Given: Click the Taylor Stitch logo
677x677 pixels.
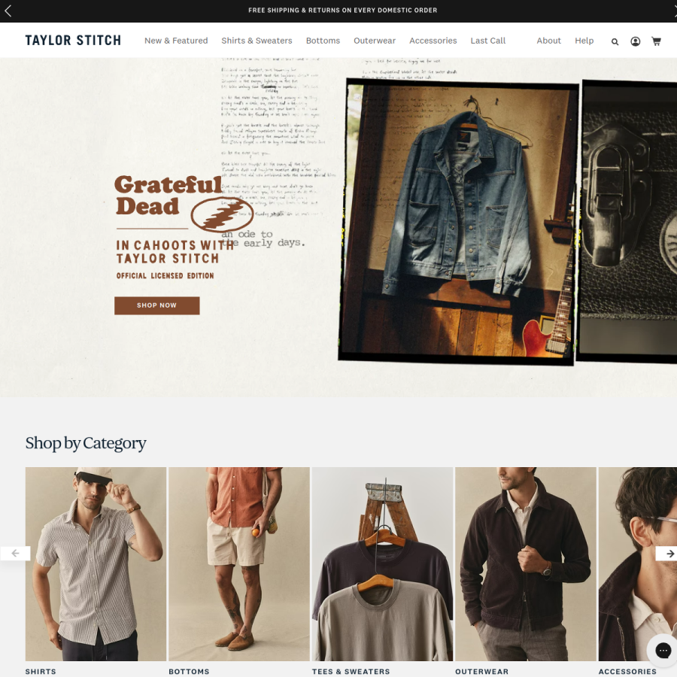Looking at the screenshot, I should (73, 40).
